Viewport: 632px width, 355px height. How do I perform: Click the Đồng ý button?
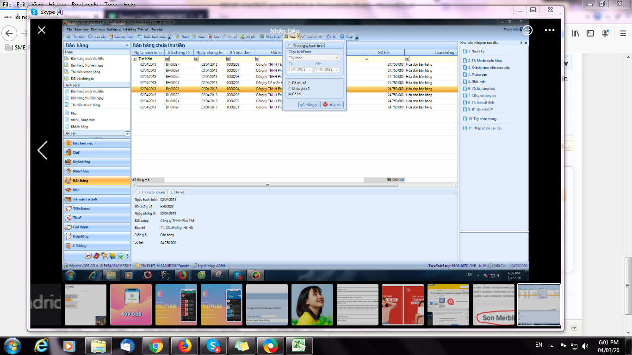click(x=309, y=105)
